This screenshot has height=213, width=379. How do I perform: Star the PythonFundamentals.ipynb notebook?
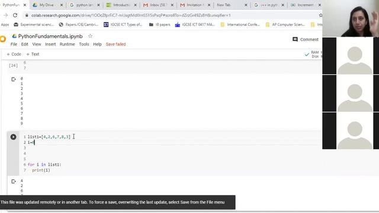90,36
